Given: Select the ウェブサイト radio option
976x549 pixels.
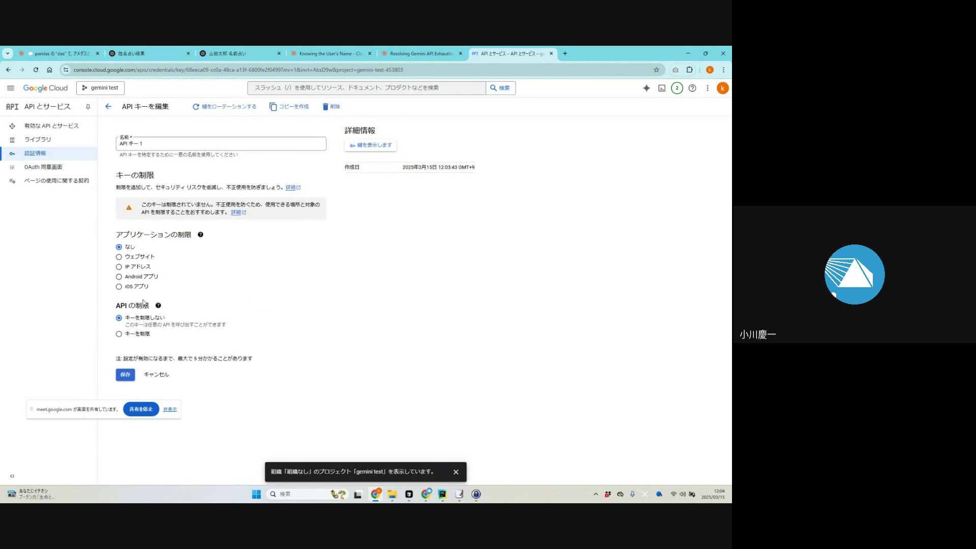Looking at the screenshot, I should tap(119, 257).
